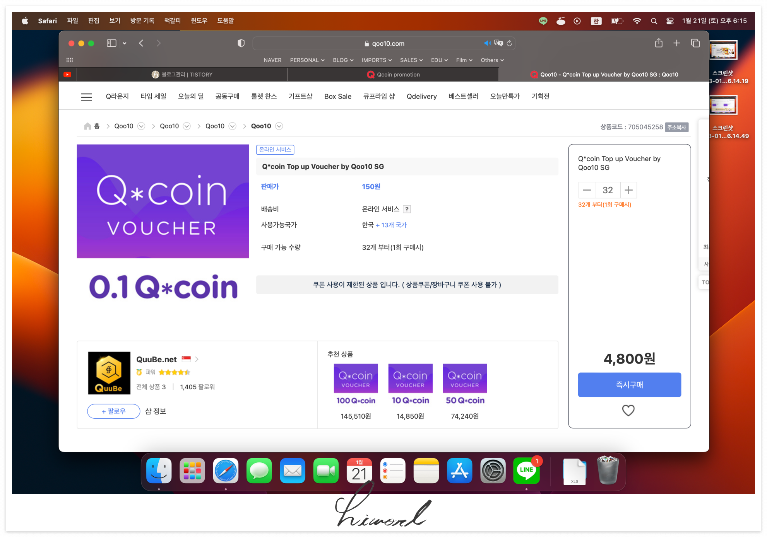Open the Box Sale navigation item
This screenshot has height=537, width=767.
(338, 96)
